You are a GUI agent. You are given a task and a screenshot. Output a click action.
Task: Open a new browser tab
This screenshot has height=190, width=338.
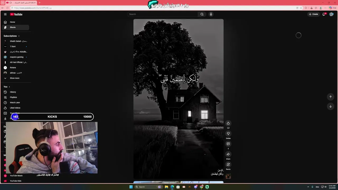coord(39,3)
